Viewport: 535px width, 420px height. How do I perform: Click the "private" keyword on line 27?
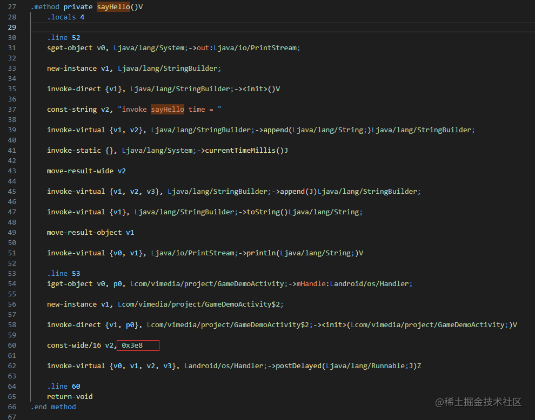click(x=78, y=7)
